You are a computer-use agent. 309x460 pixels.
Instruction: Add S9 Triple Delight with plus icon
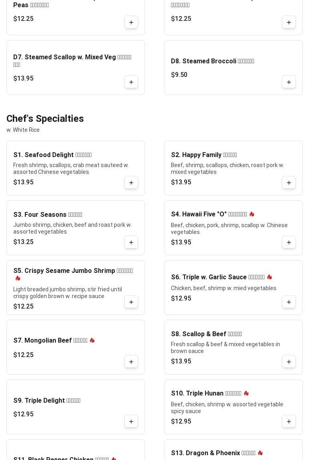pos(131,421)
